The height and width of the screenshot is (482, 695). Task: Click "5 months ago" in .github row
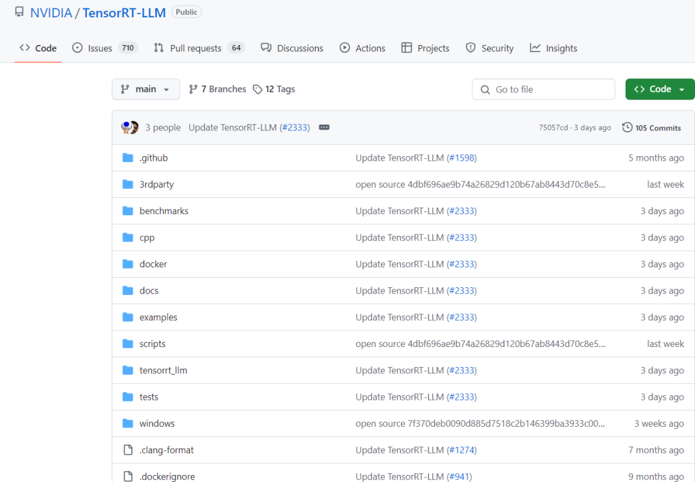[x=656, y=157]
